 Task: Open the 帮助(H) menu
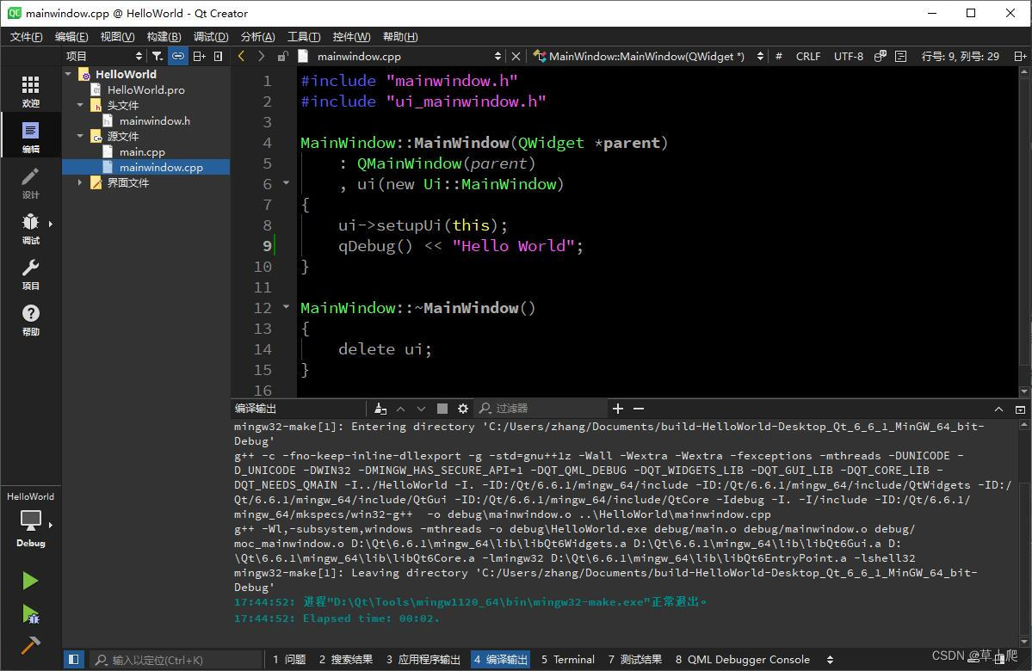400,37
